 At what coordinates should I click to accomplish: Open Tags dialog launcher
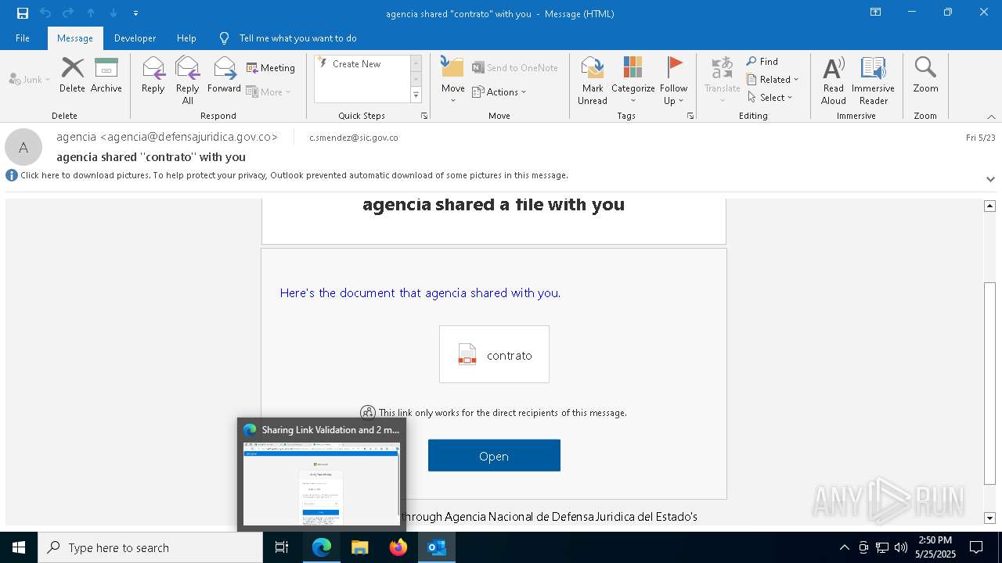tap(690, 116)
